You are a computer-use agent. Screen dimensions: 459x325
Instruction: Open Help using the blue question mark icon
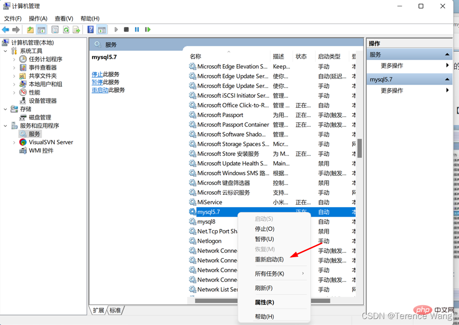(x=90, y=29)
